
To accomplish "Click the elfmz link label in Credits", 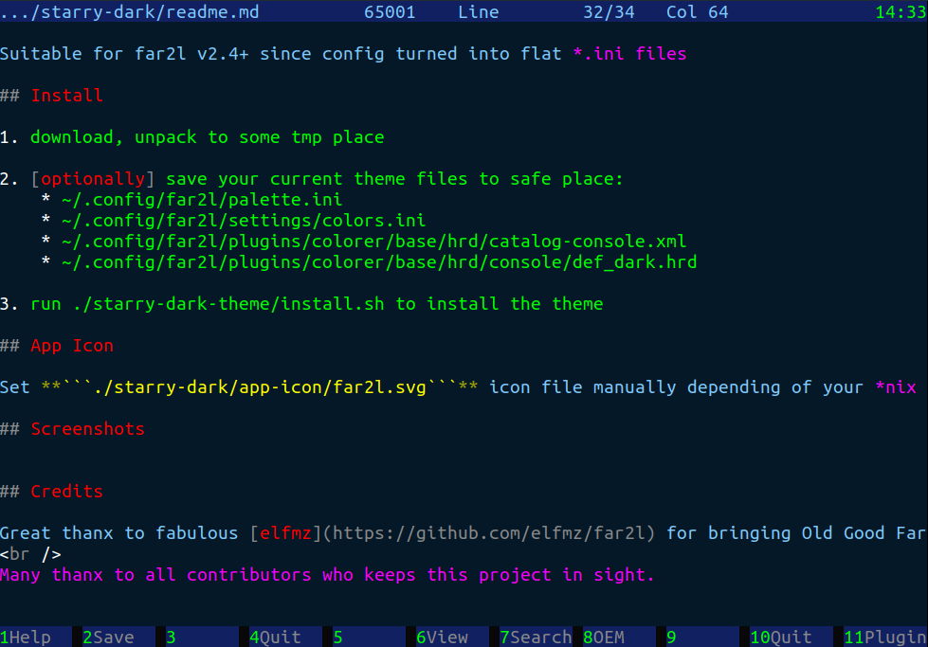I will (x=286, y=533).
